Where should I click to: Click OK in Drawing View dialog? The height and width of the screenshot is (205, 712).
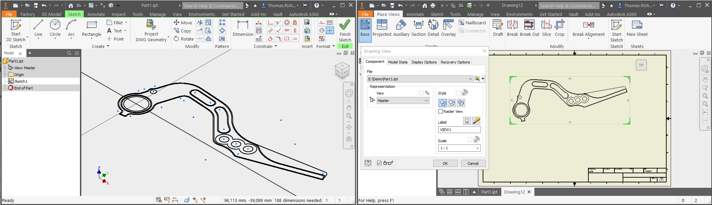coord(445,163)
